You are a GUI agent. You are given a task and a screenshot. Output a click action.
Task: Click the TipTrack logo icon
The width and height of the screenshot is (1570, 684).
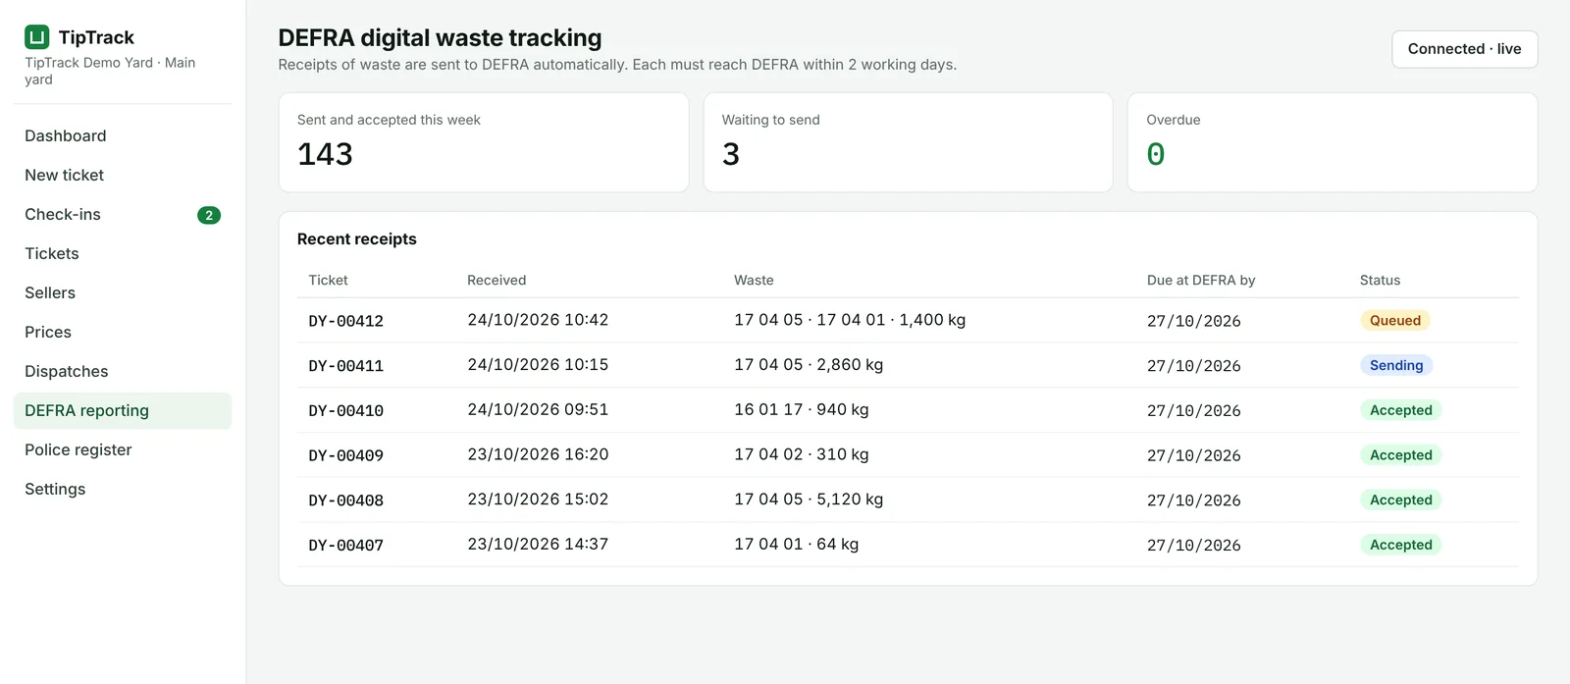(x=37, y=37)
